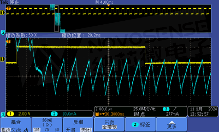Click orange T marker in zoomed waveform window
Viewport: 219px width, 132px height.
click(8, 41)
